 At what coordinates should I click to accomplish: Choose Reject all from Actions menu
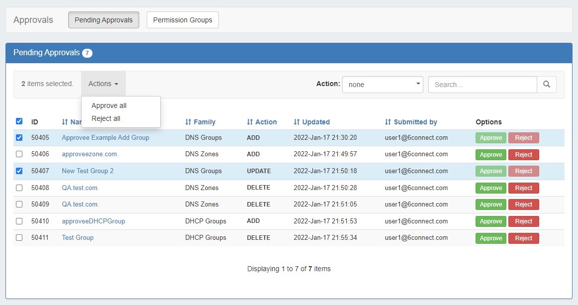coord(106,118)
